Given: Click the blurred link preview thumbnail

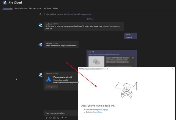Looking at the screenshot, I should pyautogui.click(x=96, y=61).
